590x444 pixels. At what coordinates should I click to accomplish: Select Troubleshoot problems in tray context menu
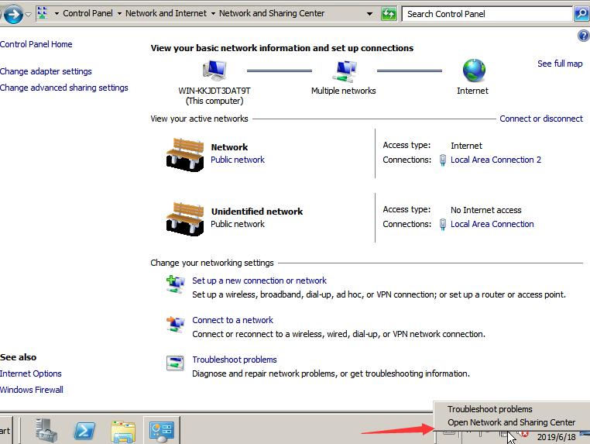489,409
